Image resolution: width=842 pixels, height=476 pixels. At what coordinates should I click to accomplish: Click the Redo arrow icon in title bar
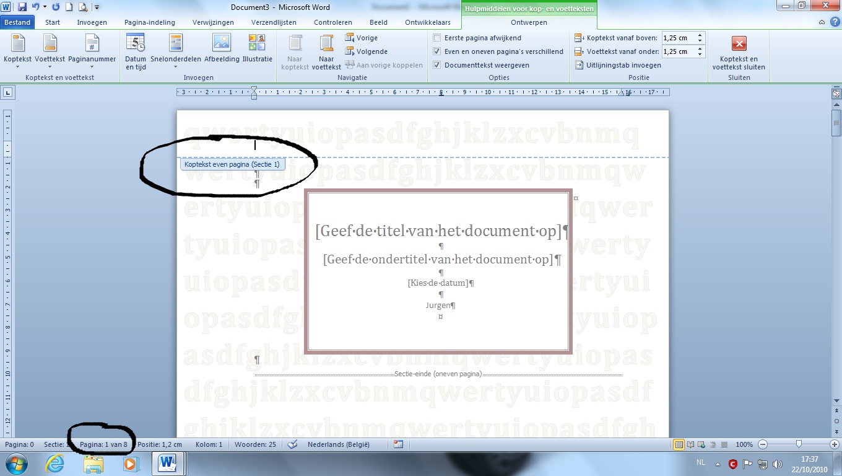tap(56, 7)
